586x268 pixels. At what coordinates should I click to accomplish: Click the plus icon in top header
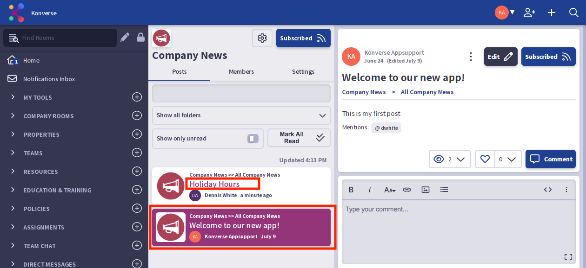552,13
